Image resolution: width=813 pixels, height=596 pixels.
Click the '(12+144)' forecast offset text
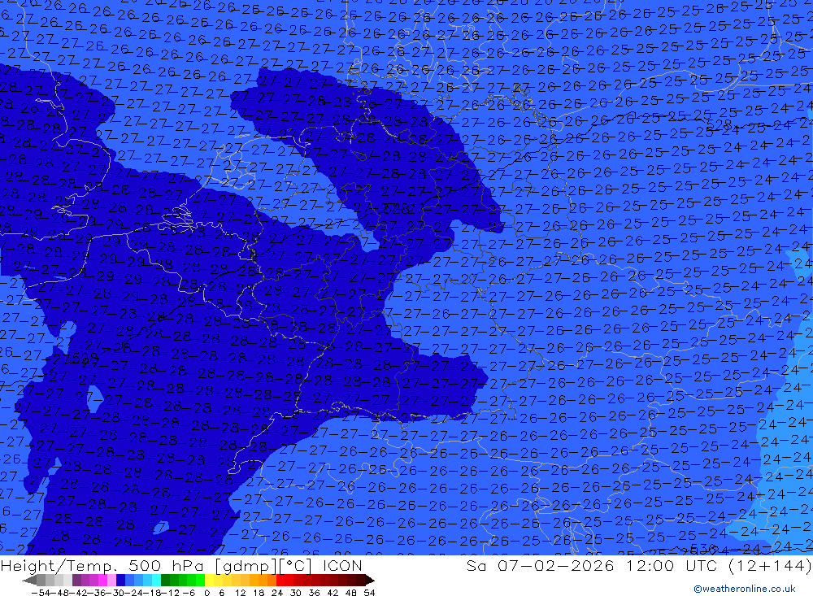(x=771, y=565)
